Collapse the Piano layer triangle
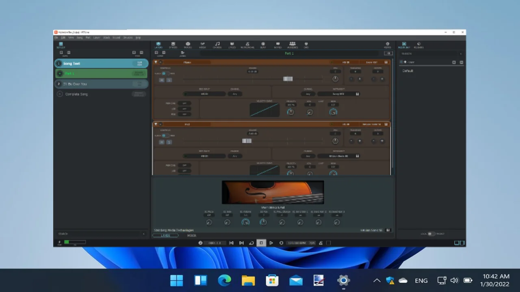Screen dimensions: 520x292 coord(156,62)
